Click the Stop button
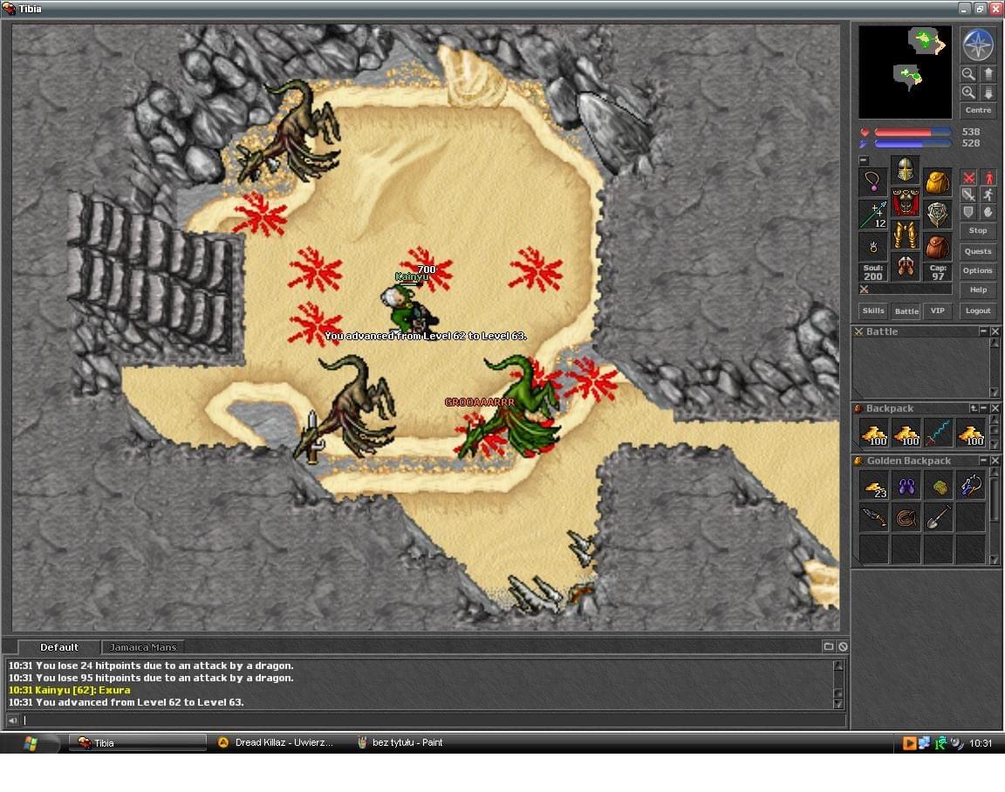The image size is (1005, 792). (978, 230)
